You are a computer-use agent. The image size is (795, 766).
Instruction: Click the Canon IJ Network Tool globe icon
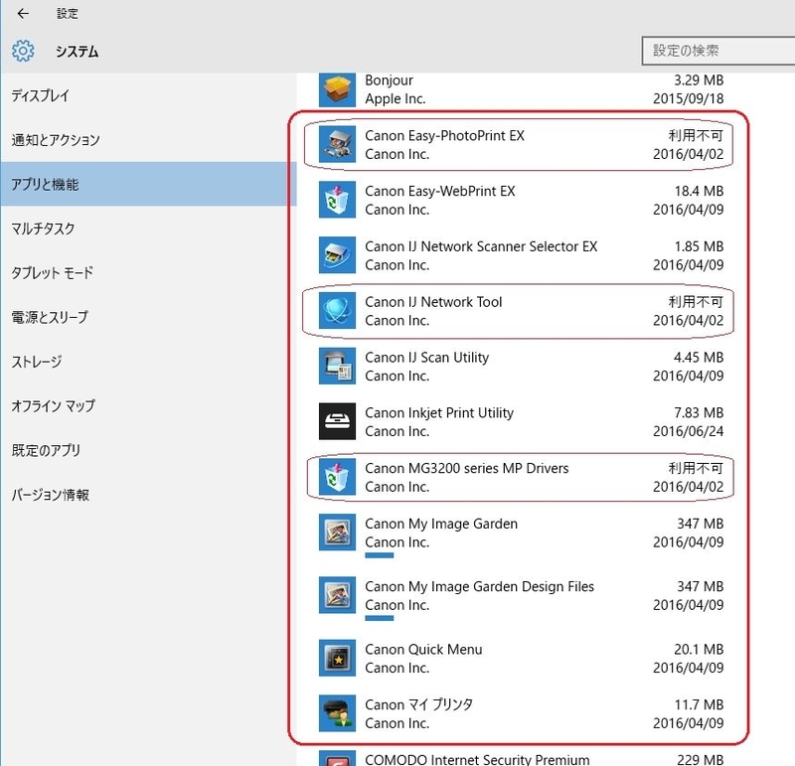coord(337,311)
